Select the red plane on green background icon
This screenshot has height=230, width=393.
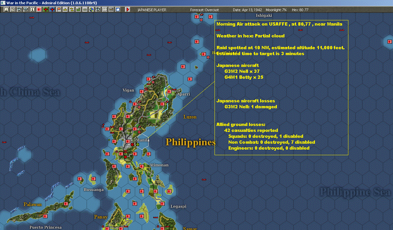coord(45,10)
